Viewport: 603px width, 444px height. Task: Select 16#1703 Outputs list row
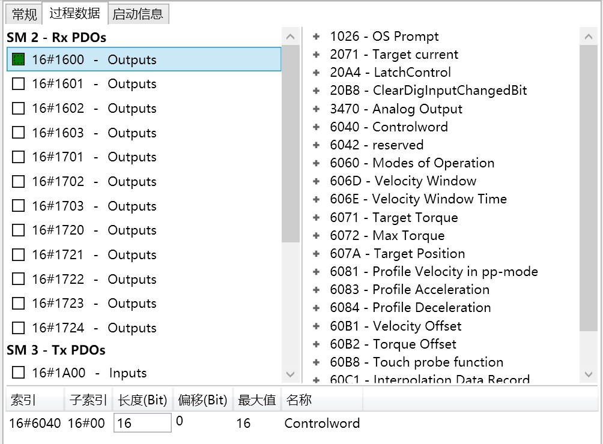(93, 206)
